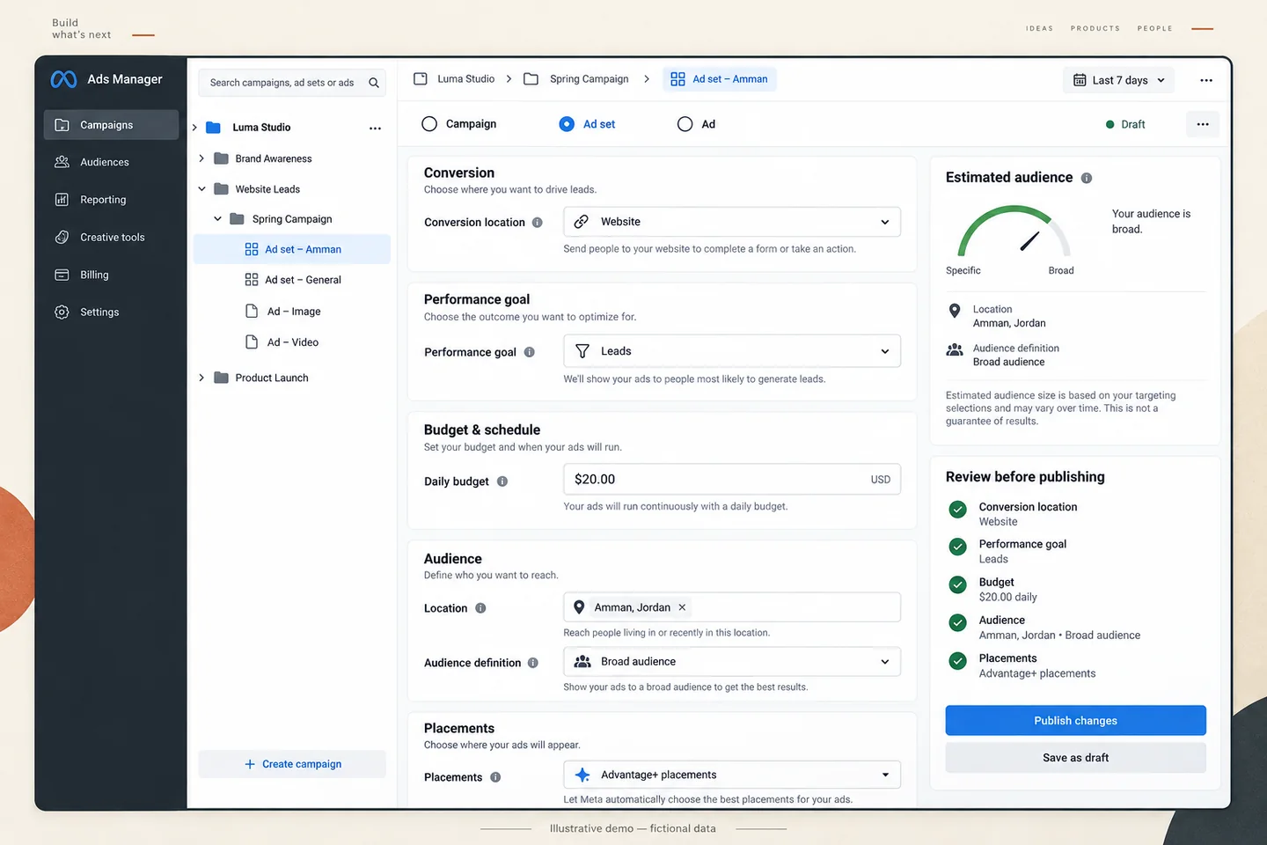Open Luma Studio options ellipsis in tree
Screen dimensions: 1267x845
click(x=375, y=128)
